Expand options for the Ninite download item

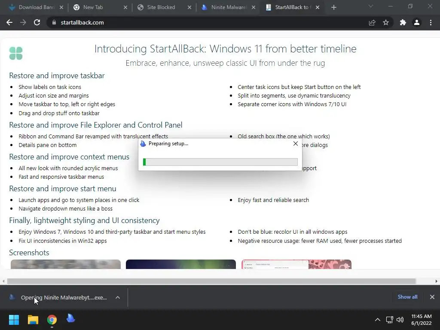click(x=118, y=297)
